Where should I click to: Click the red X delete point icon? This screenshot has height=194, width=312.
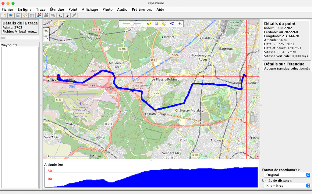click(x=39, y=15)
